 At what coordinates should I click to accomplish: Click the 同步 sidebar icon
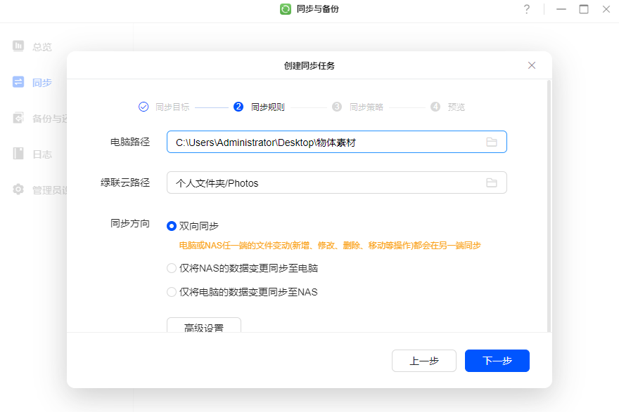tap(18, 82)
